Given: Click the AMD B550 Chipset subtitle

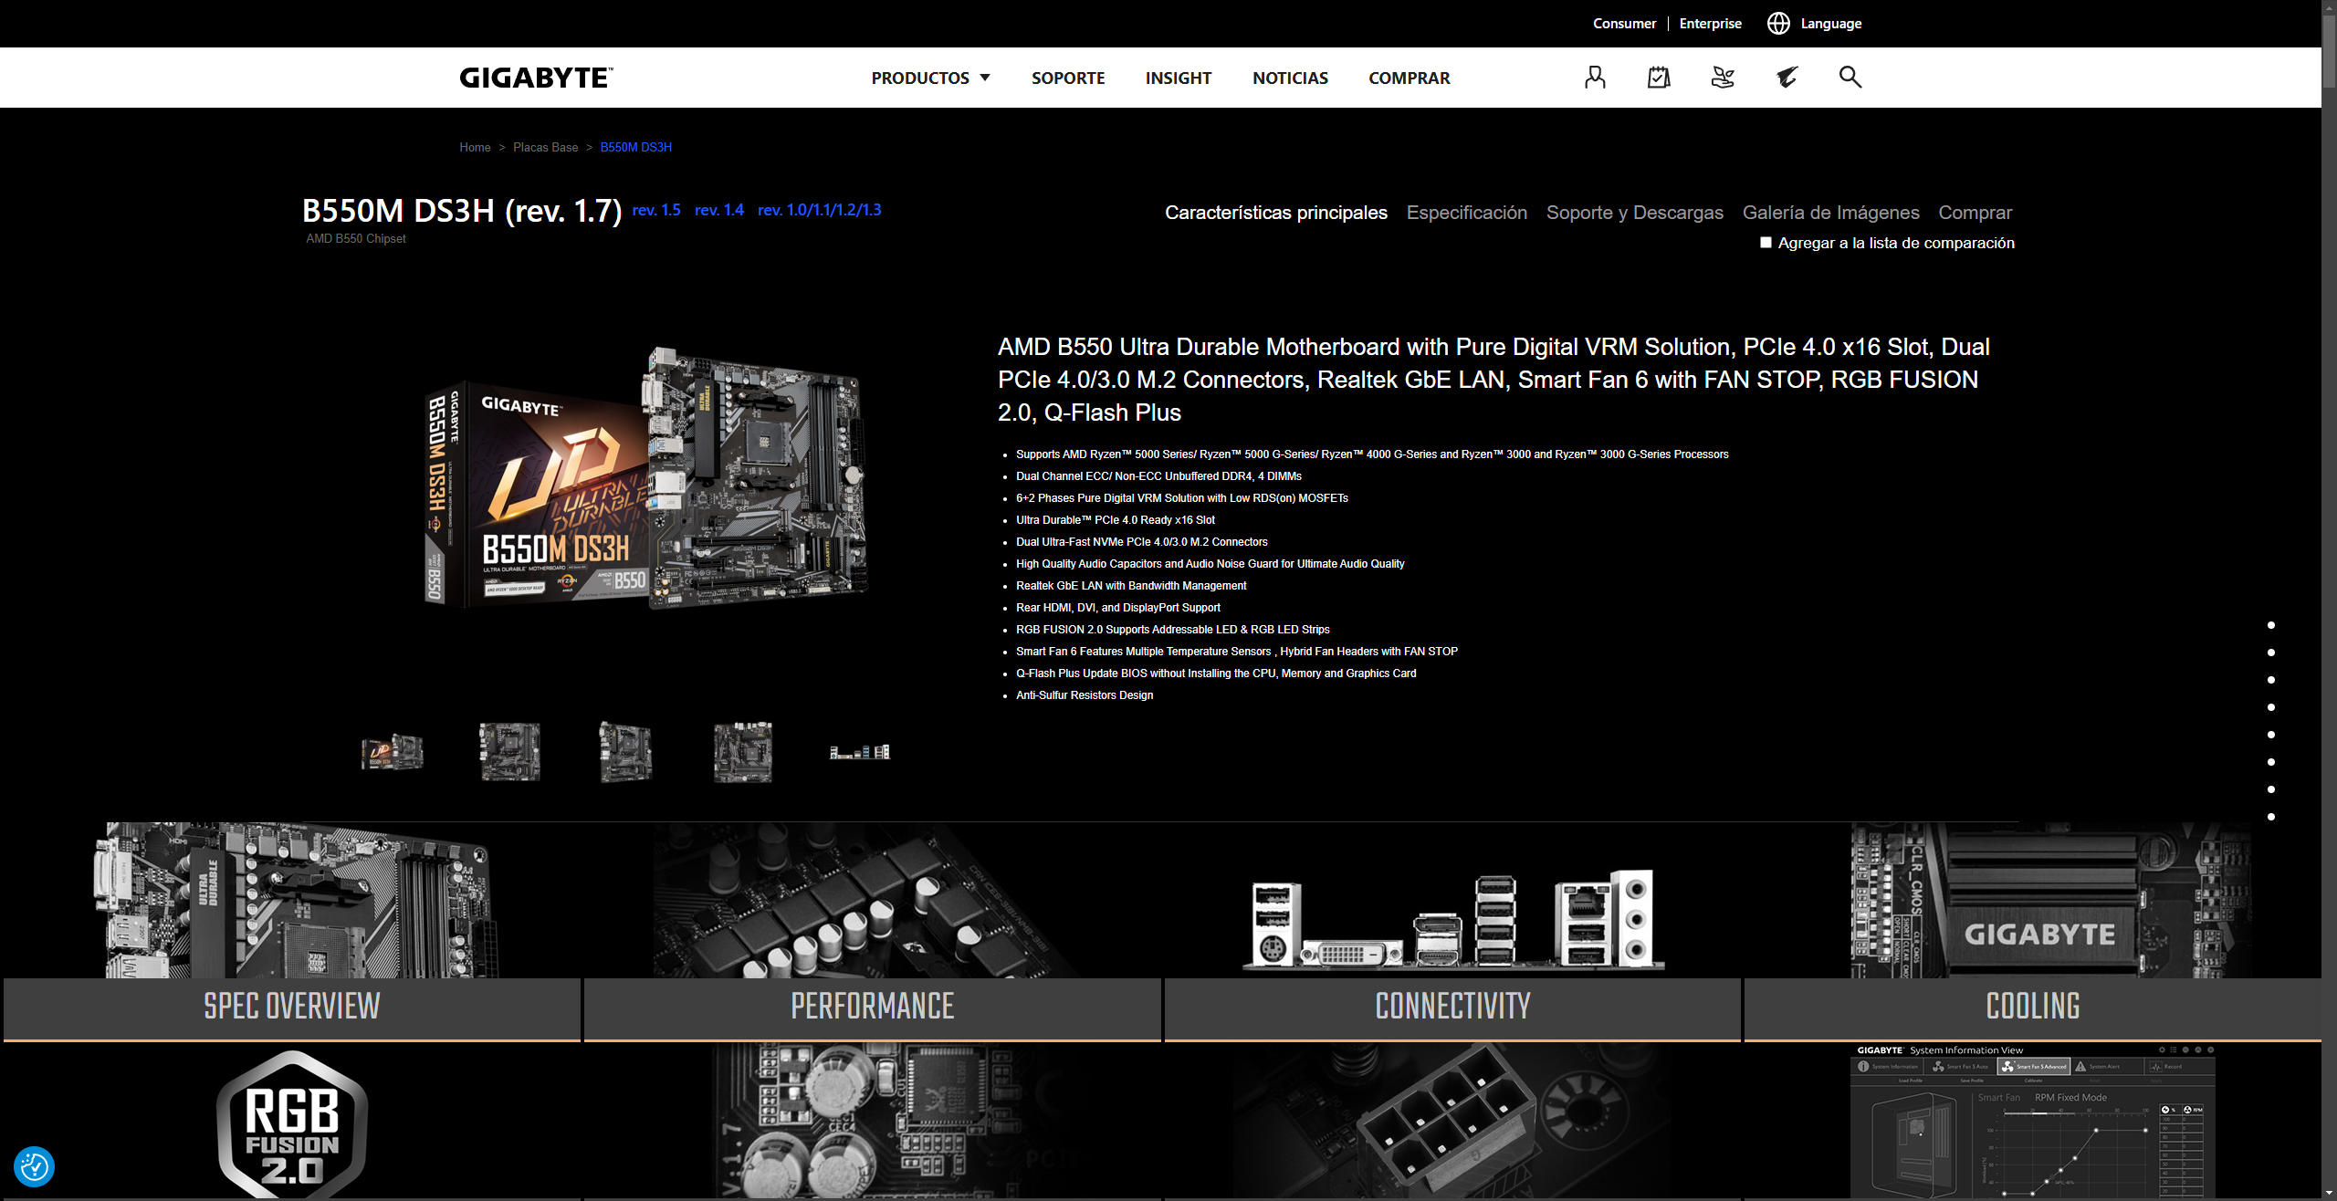Looking at the screenshot, I should point(356,239).
